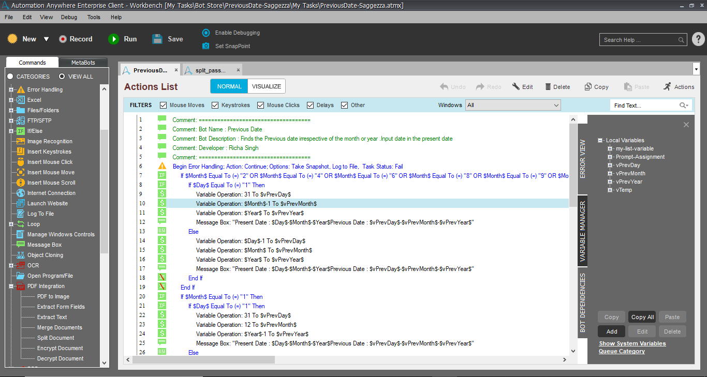Click the Find Text search field

(645, 105)
